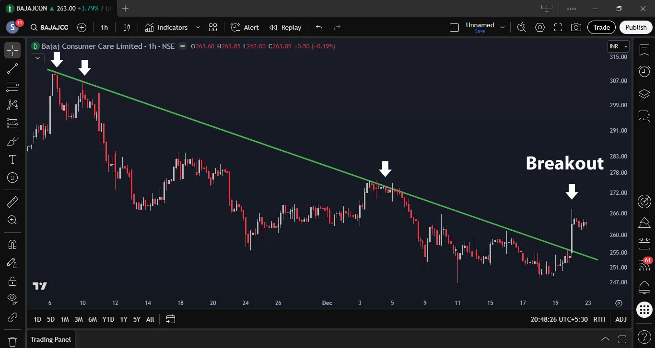
Task: Open the Fibonacci retracement tools
Action: pyautogui.click(x=12, y=87)
